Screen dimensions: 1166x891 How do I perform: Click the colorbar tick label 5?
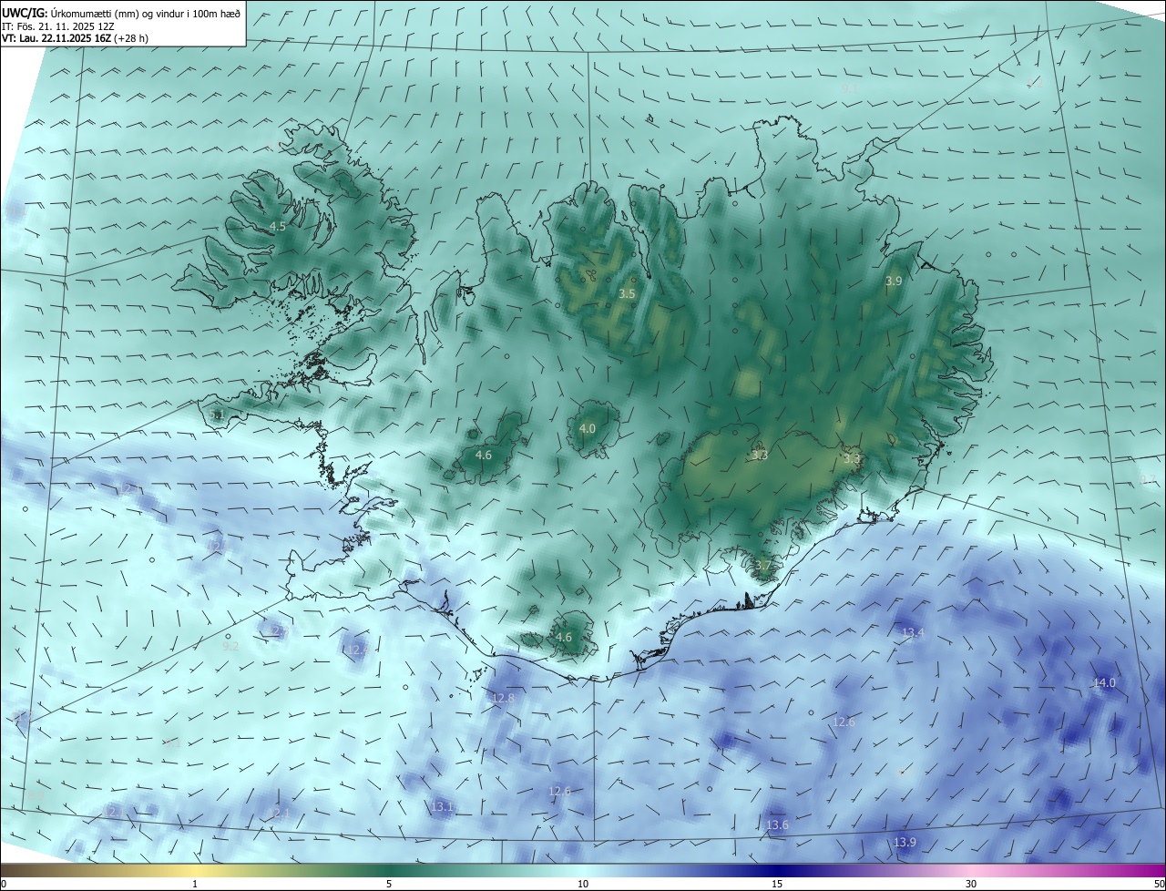[389, 884]
